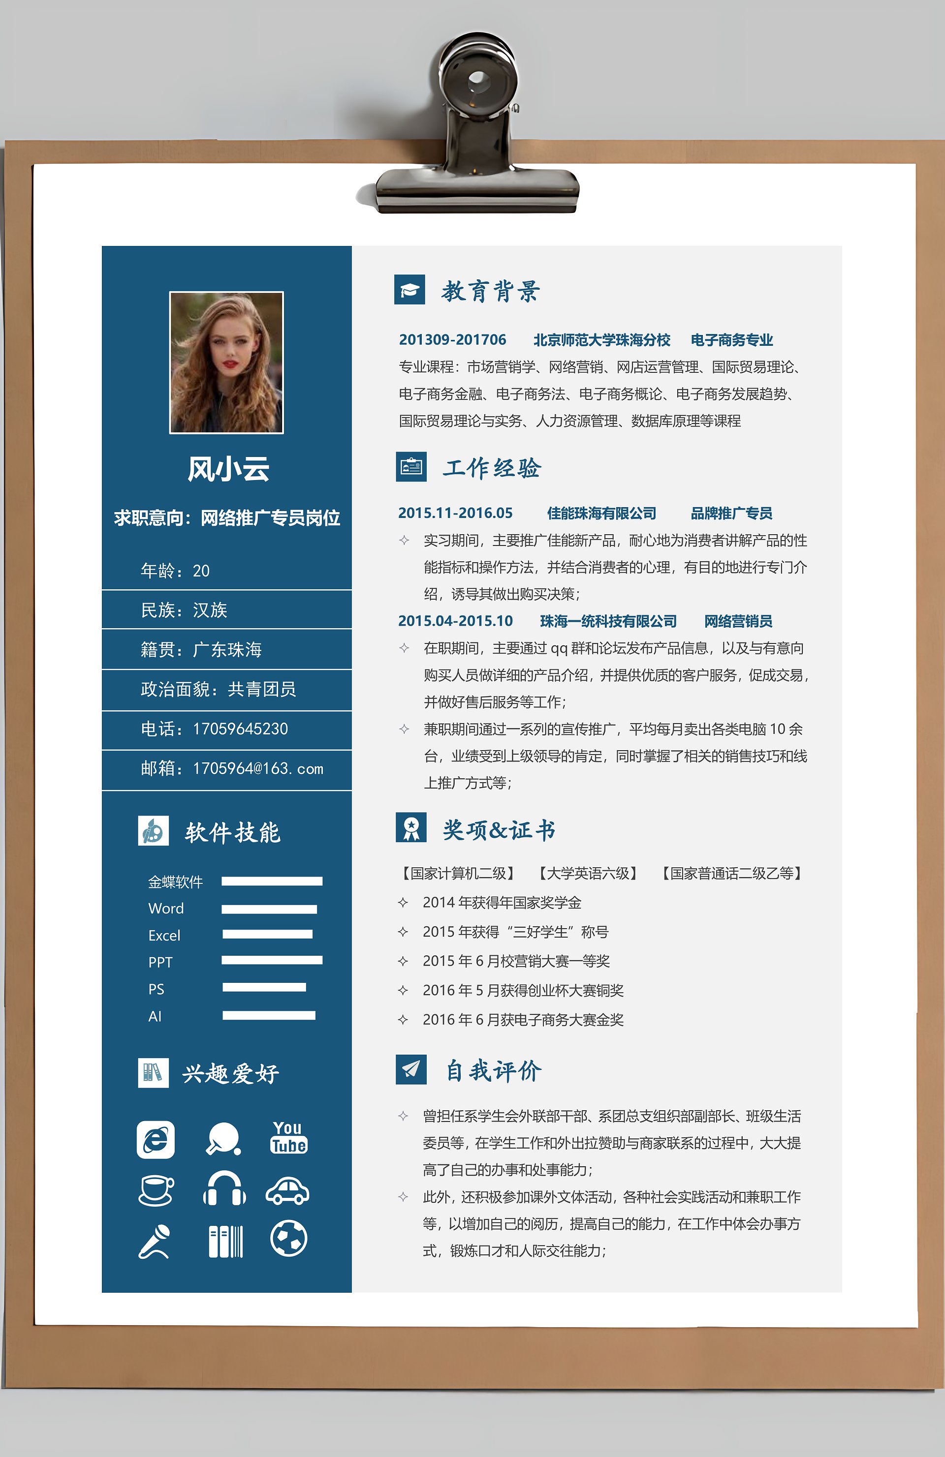Click the paper plane self-evaluation icon
This screenshot has height=1457, width=945.
tap(411, 1069)
